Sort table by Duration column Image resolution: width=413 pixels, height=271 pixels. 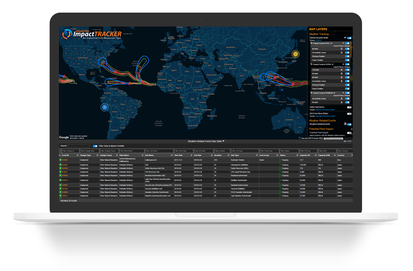[229, 155]
